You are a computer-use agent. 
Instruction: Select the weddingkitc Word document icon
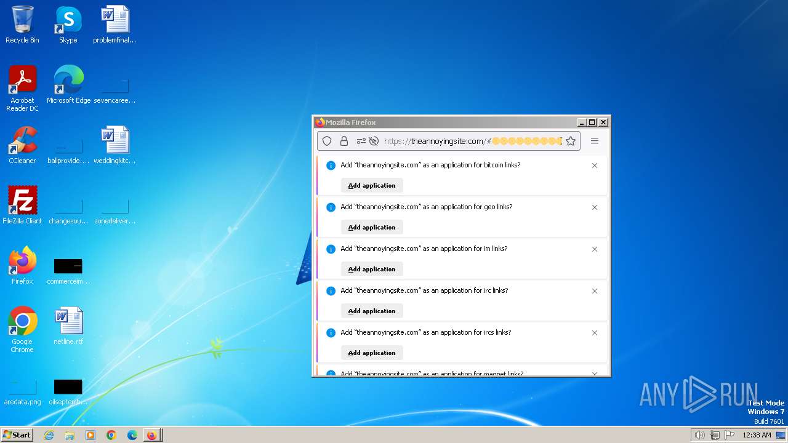(115, 145)
